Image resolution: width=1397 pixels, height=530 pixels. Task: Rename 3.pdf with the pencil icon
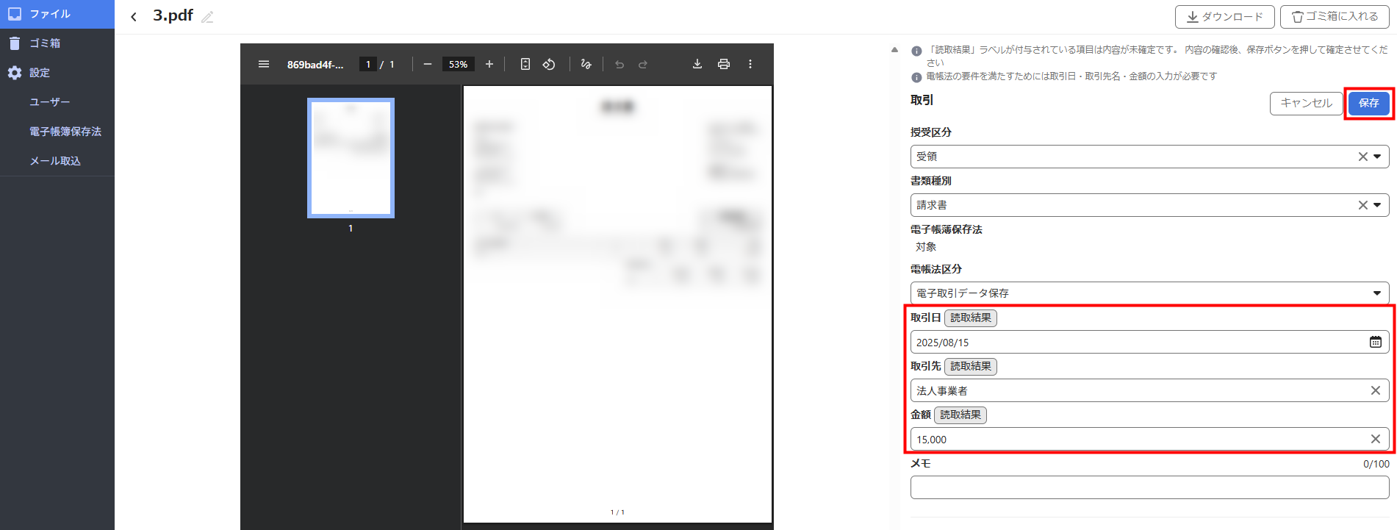(207, 17)
